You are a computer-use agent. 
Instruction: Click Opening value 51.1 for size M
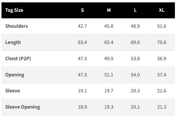tap(109, 75)
